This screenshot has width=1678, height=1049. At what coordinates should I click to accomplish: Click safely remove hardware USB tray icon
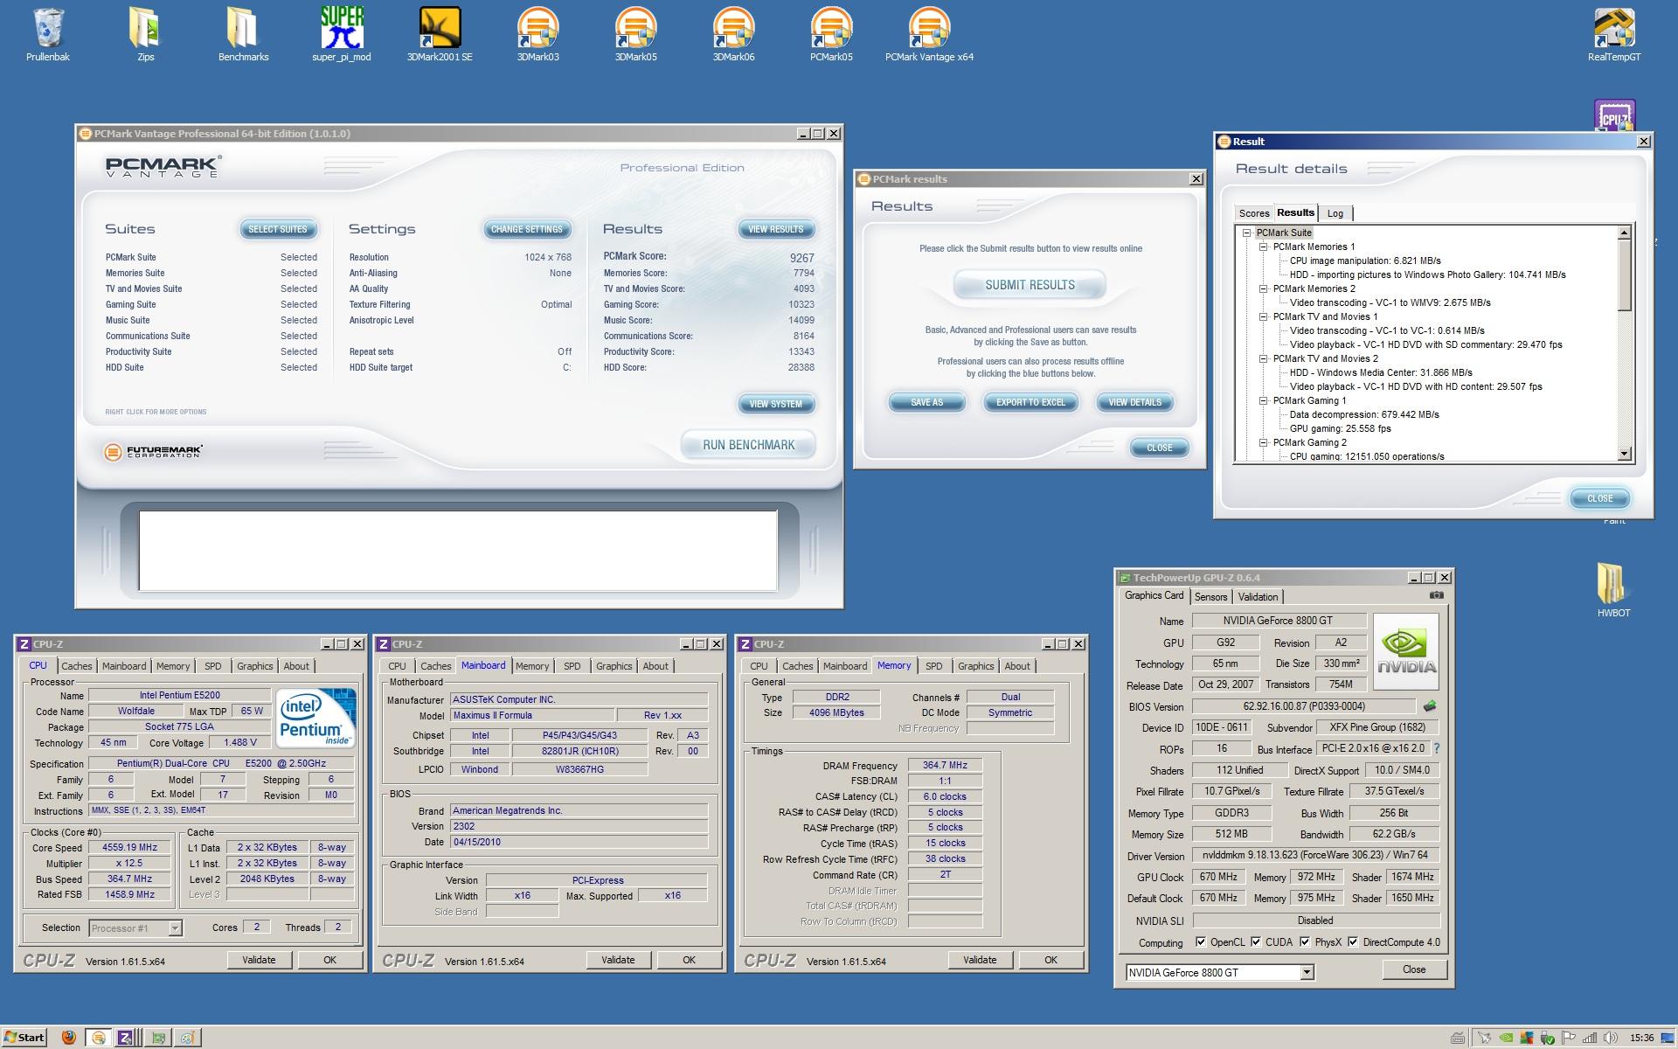[1547, 1038]
